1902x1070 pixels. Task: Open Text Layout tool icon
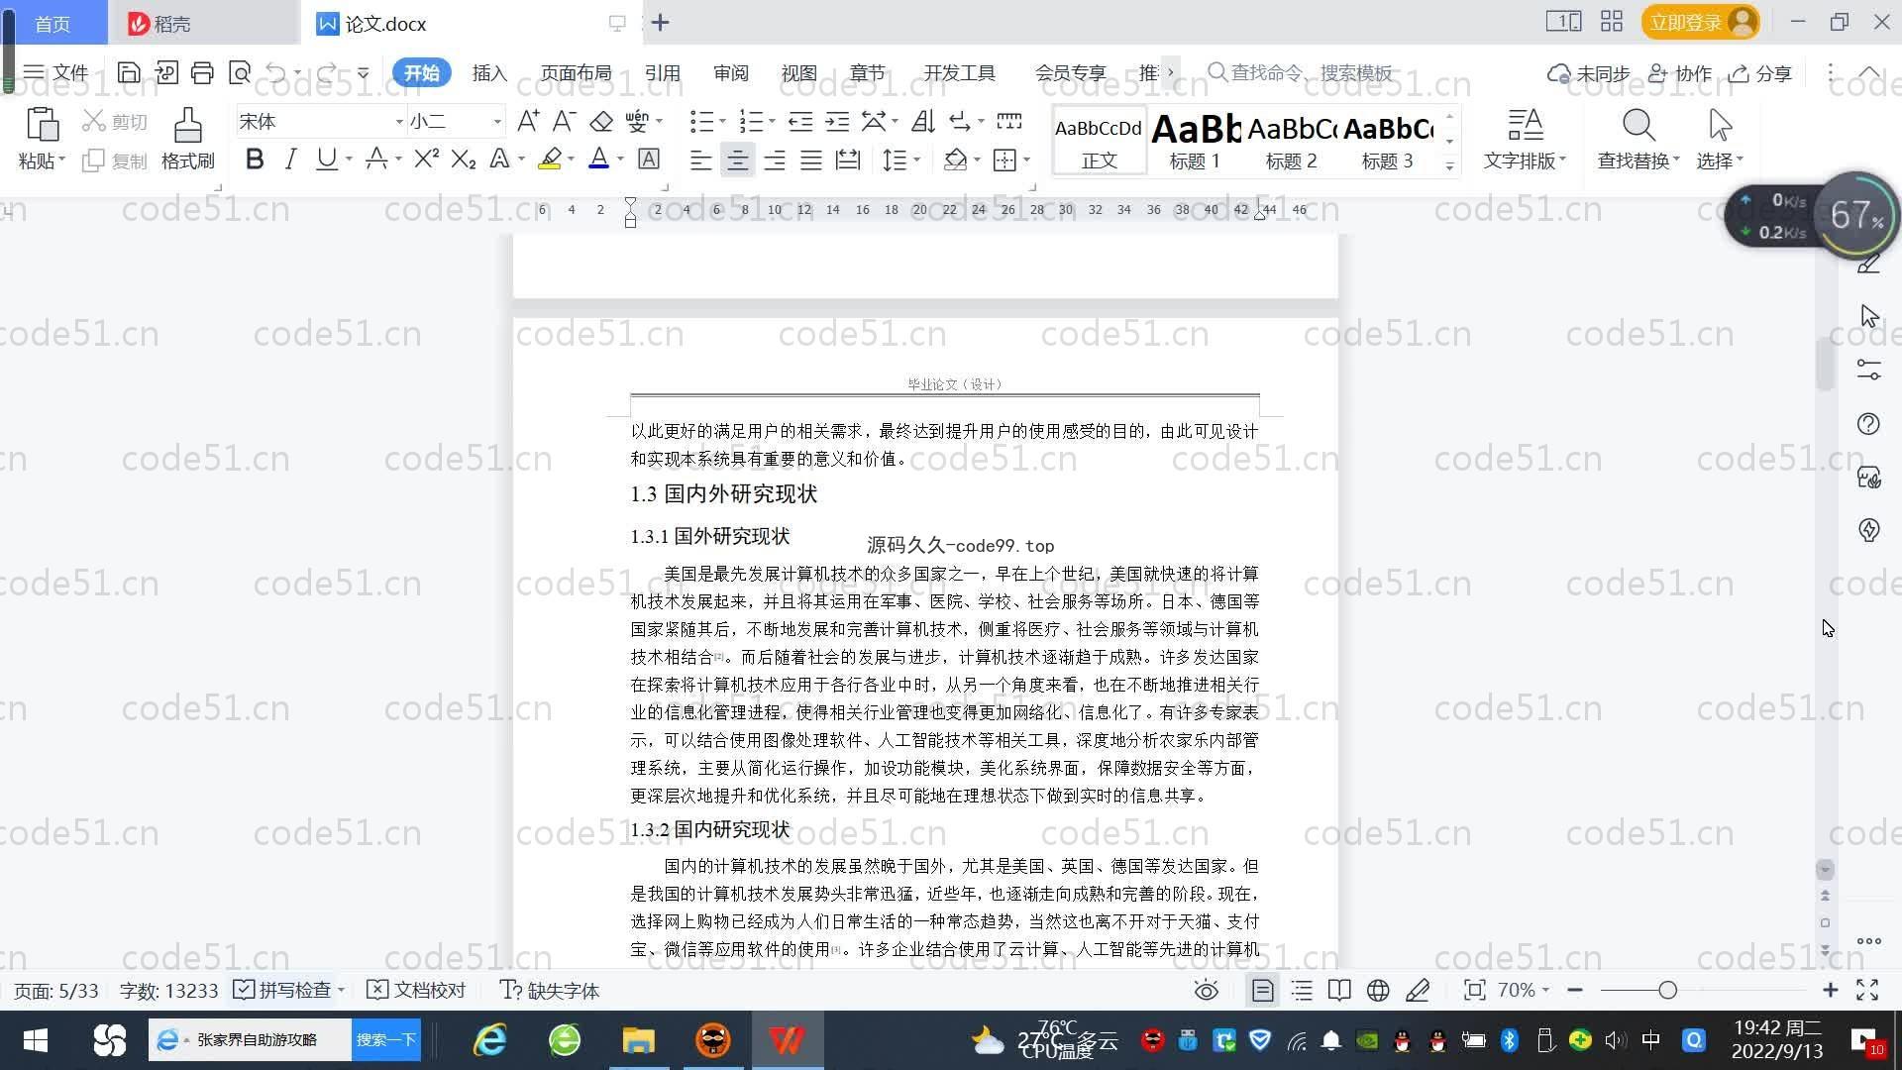pyautogui.click(x=1525, y=125)
